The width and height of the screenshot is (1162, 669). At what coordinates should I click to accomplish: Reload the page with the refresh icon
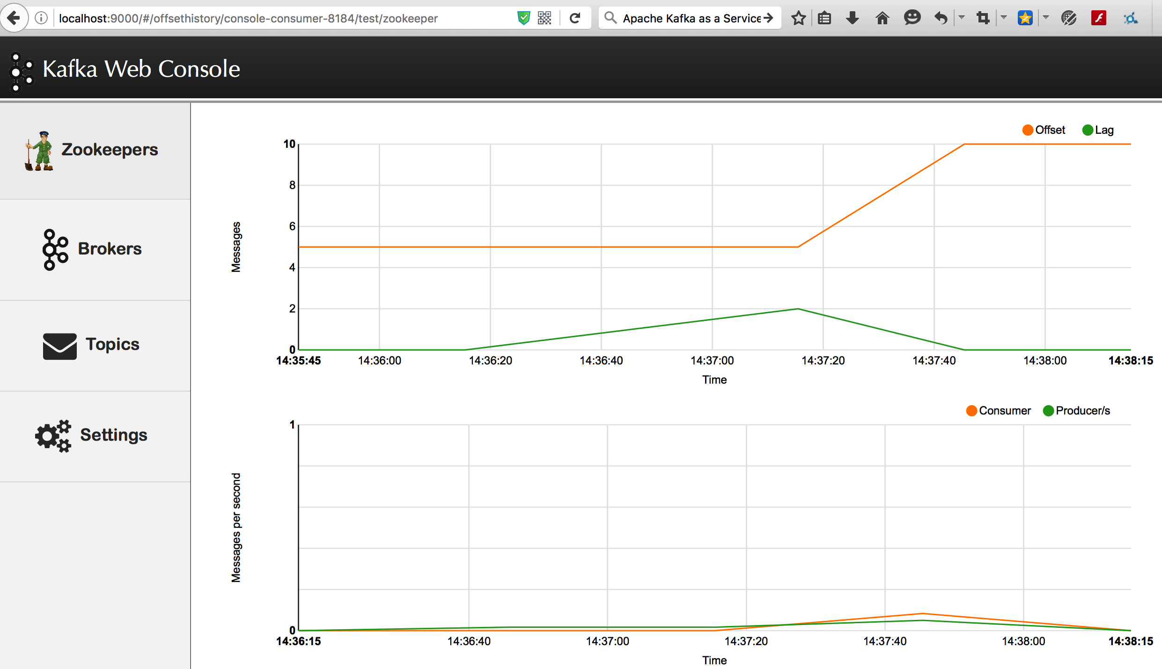click(x=575, y=18)
